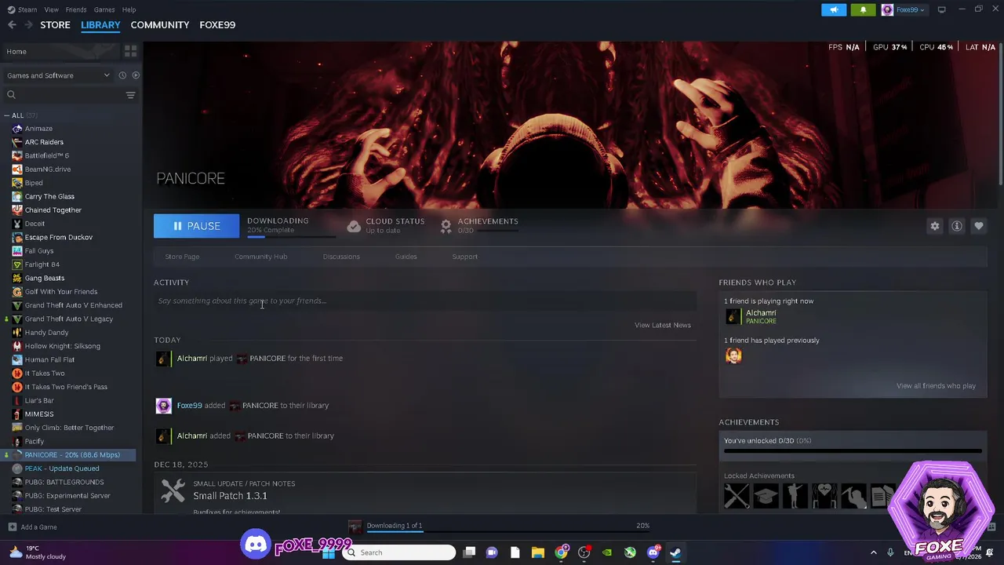Image resolution: width=1004 pixels, height=565 pixels.
Task: Open the Help menu
Action: coord(129,9)
